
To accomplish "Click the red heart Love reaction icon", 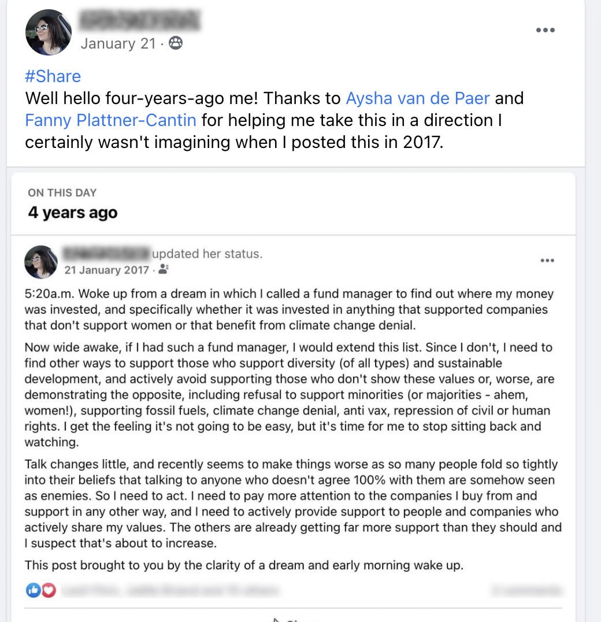I will (x=49, y=590).
